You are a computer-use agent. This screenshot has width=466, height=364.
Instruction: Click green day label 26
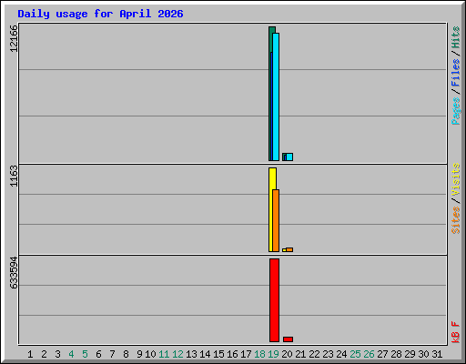(x=369, y=354)
